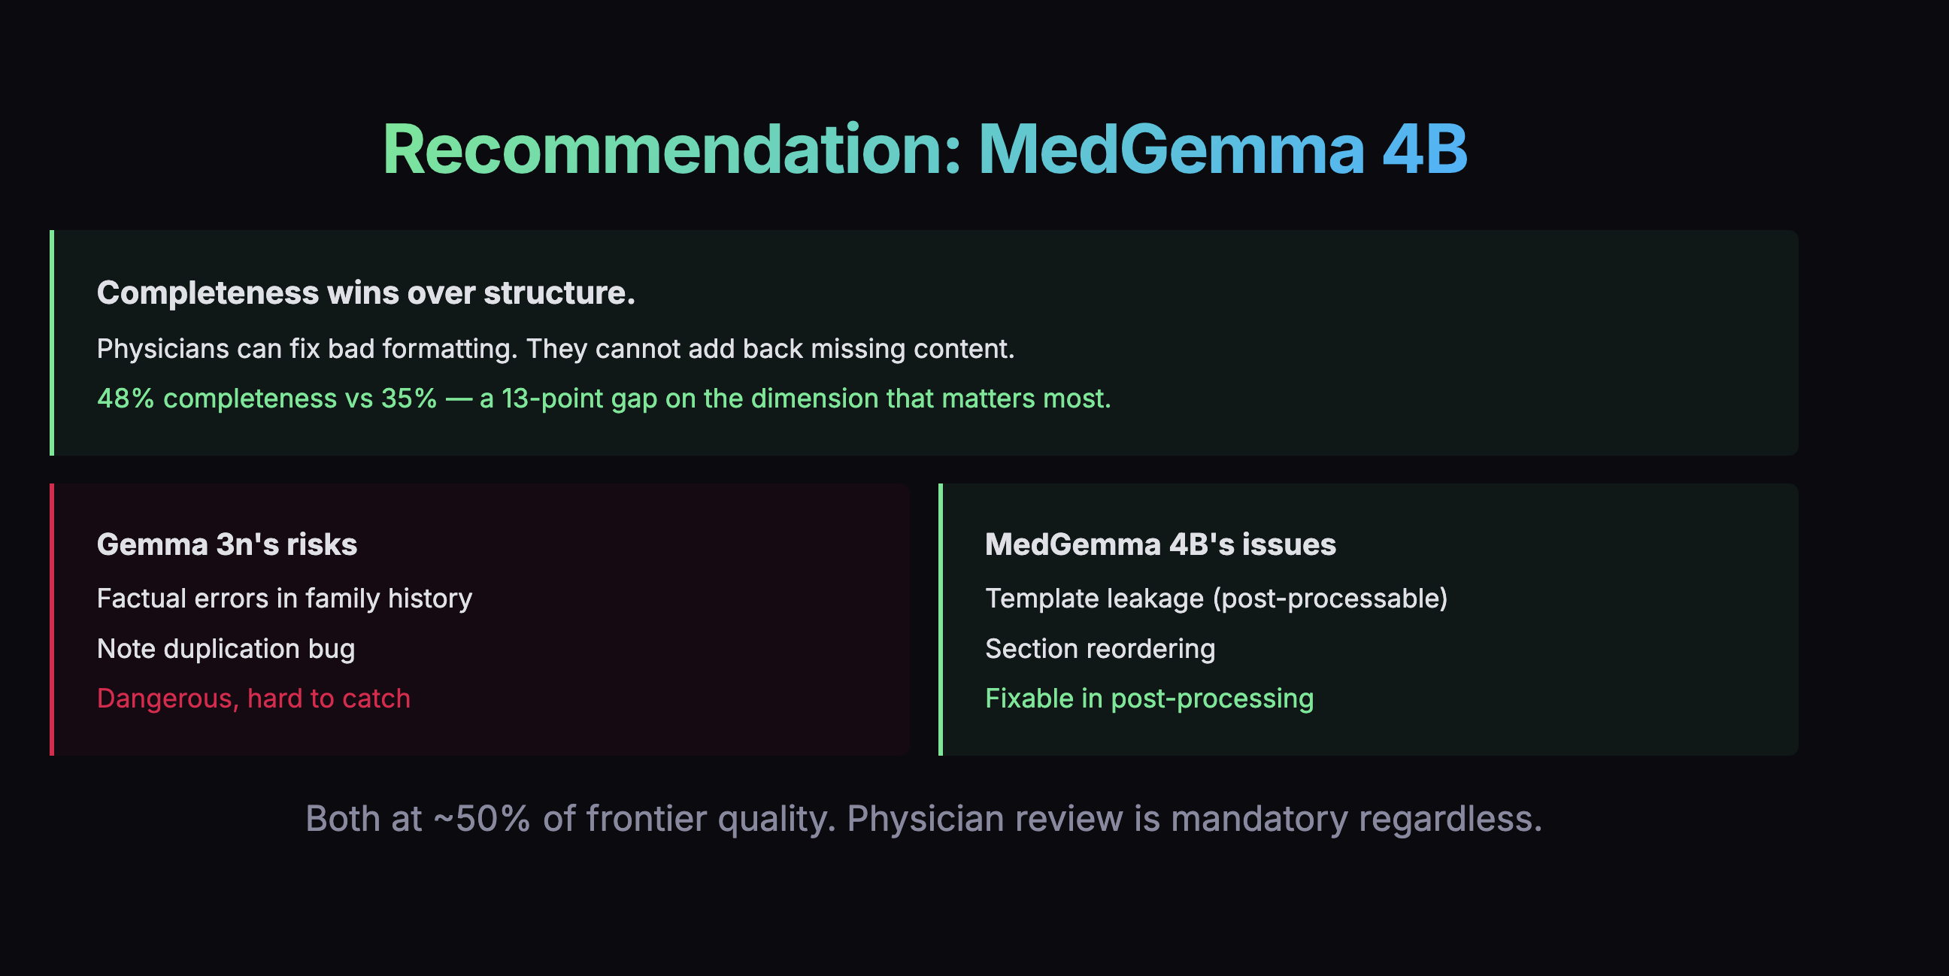Screen dimensions: 1949x976
Task: Click "Both at ~50% of frontier quality." footer text
Action: [570, 819]
